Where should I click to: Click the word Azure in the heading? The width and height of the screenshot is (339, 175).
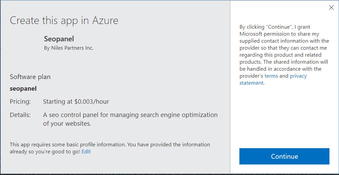coord(105,21)
